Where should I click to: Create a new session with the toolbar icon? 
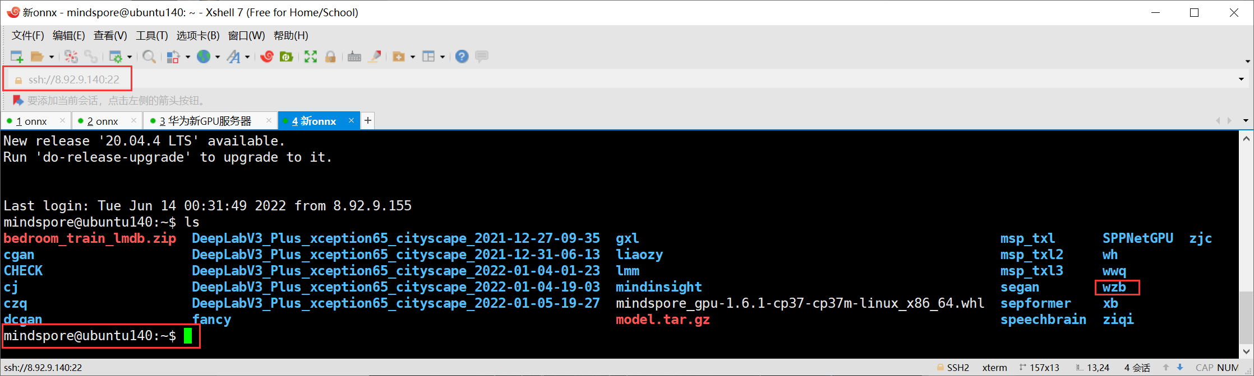[17, 57]
